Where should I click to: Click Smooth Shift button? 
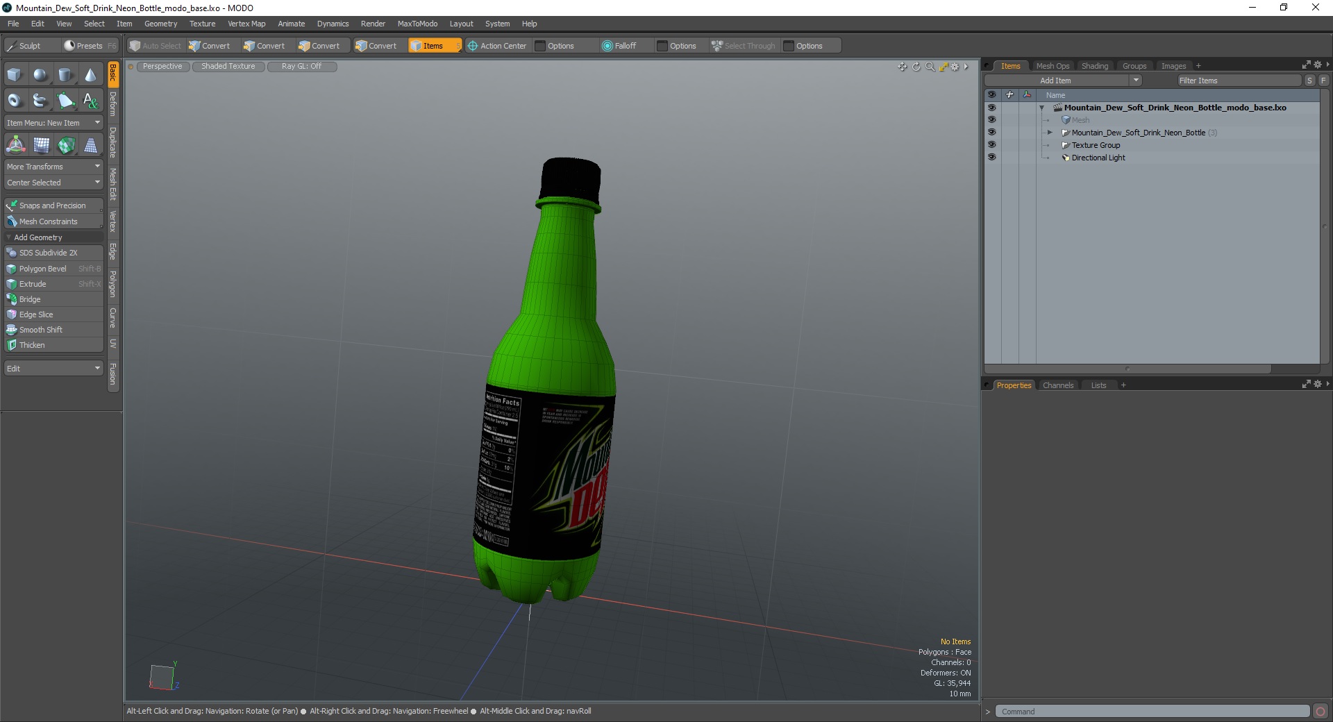click(x=53, y=330)
